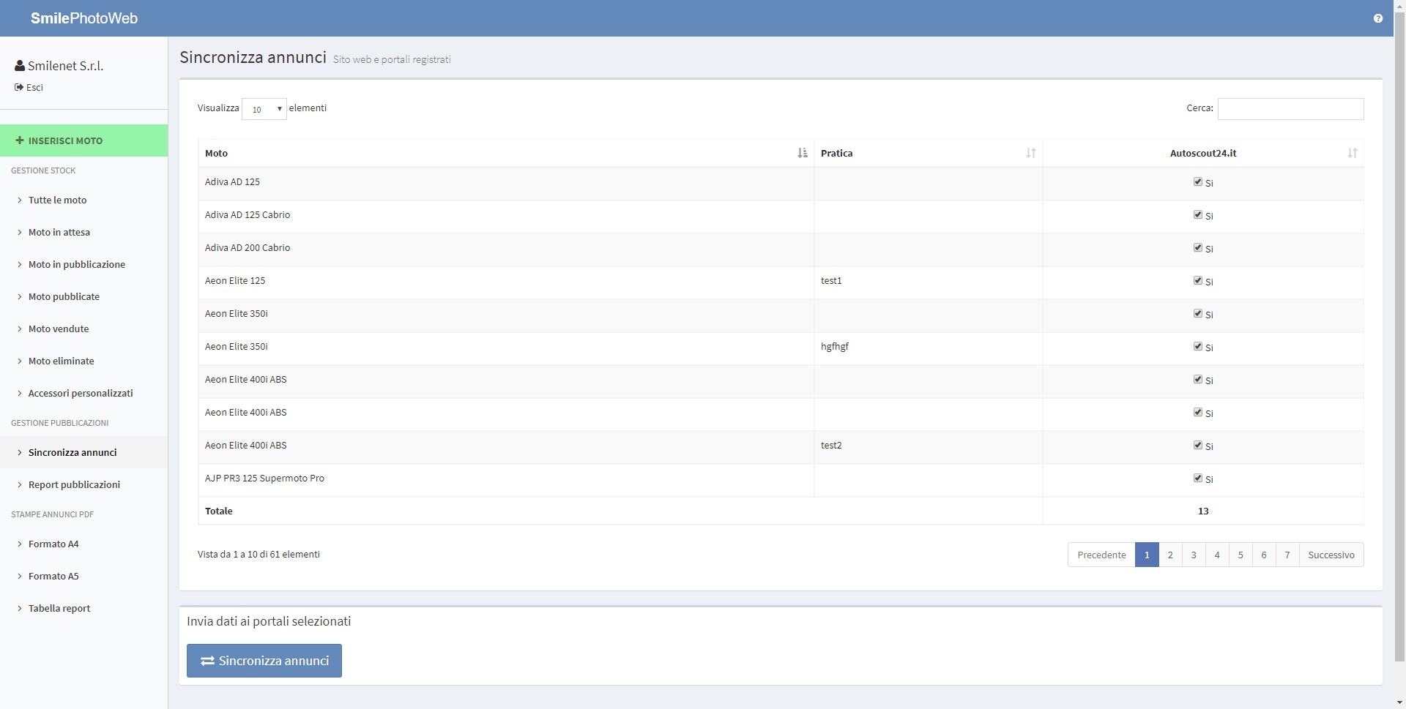Viewport: 1406px width, 709px height.
Task: Expand Report pubblicazioni chevron
Action: point(20,484)
